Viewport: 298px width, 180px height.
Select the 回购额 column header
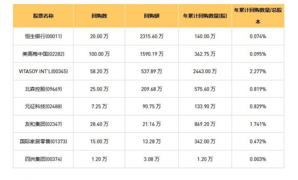(x=152, y=16)
